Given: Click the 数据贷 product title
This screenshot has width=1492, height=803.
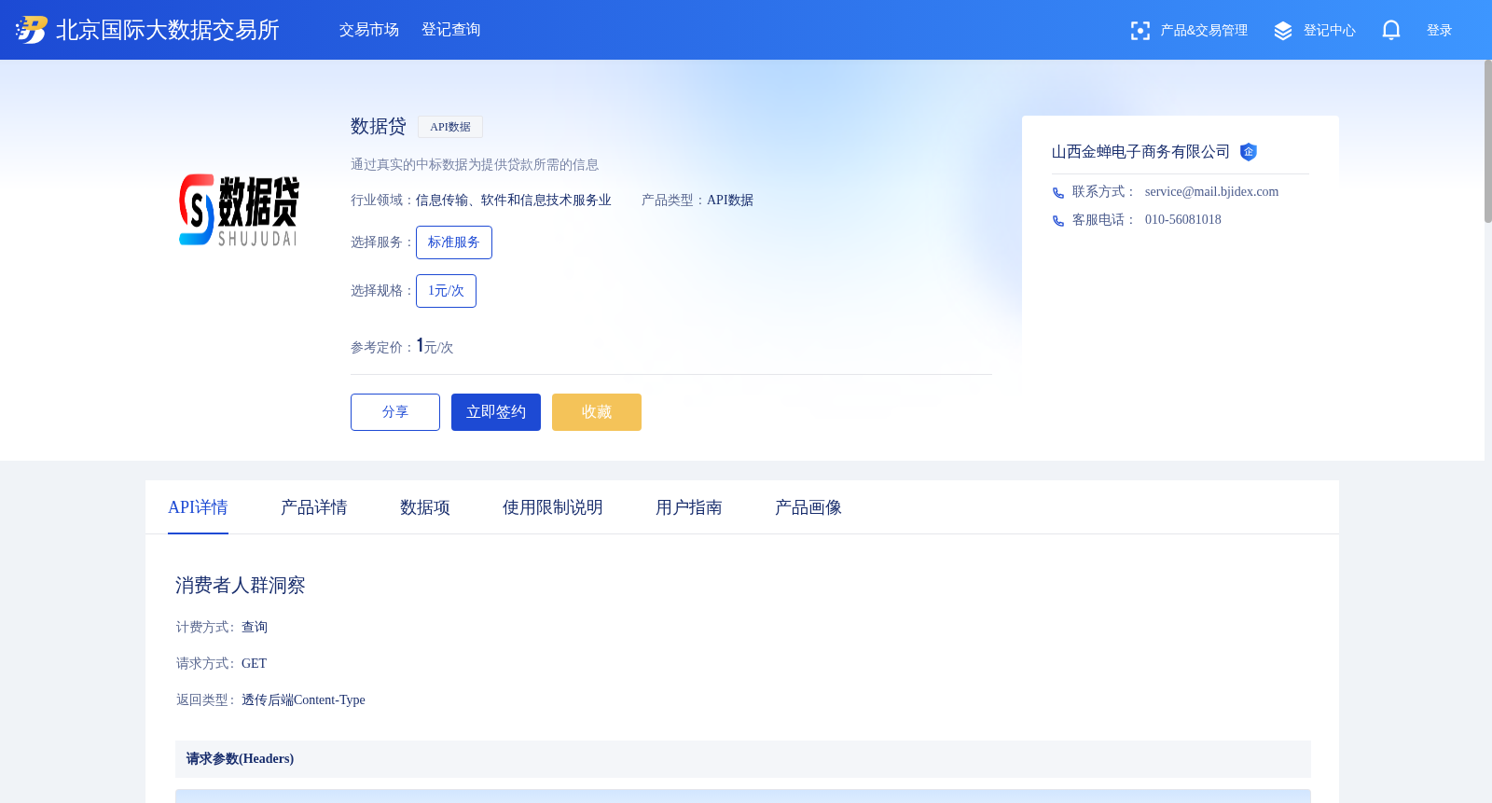Looking at the screenshot, I should [379, 126].
